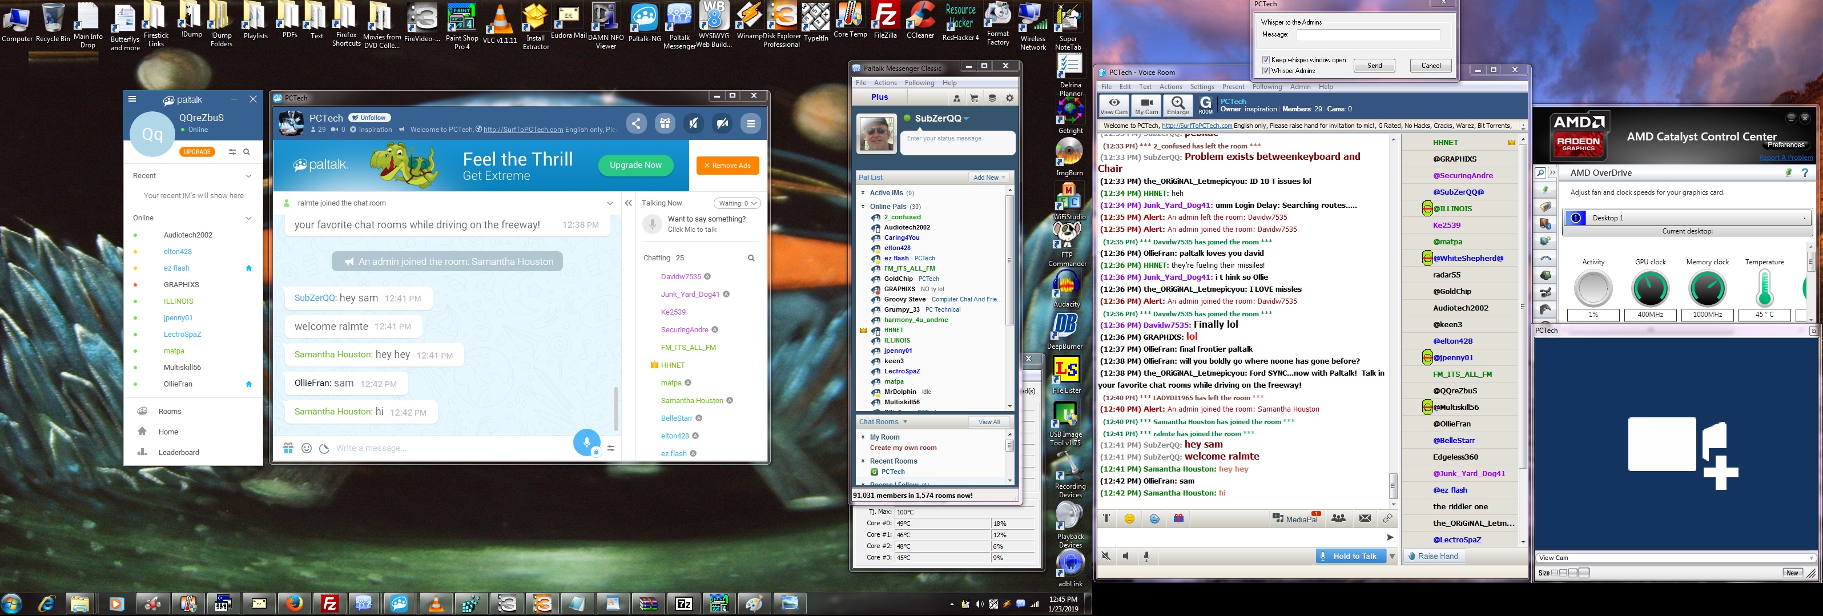The width and height of the screenshot is (1823, 616).
Task: Send message with arrow in Voice Room
Action: tap(1390, 537)
